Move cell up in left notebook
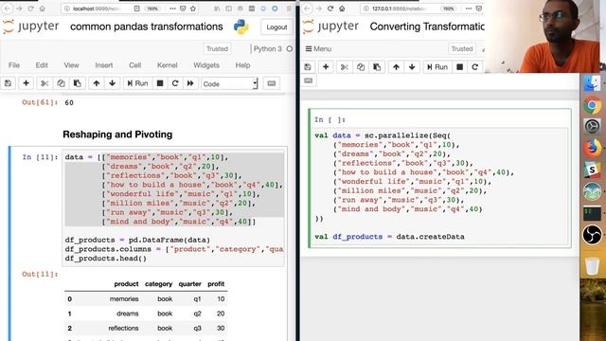 point(97,83)
